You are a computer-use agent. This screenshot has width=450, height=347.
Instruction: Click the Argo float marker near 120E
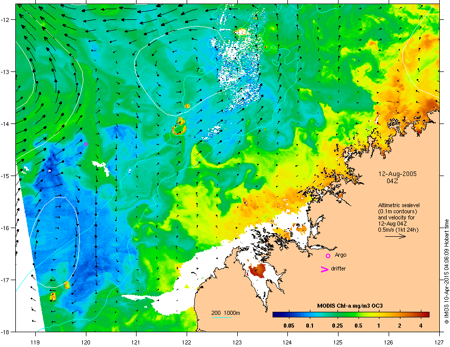coord(85,144)
